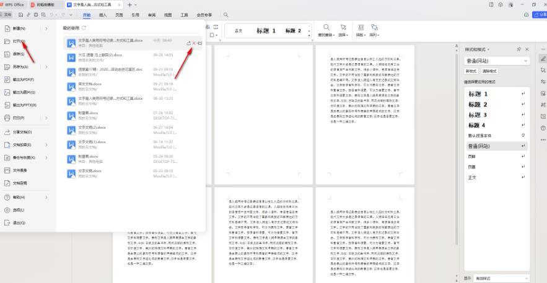Screen dimensions: 547x283
Task: Select 输出为图片(G) export as image entry
Action: click(24, 92)
